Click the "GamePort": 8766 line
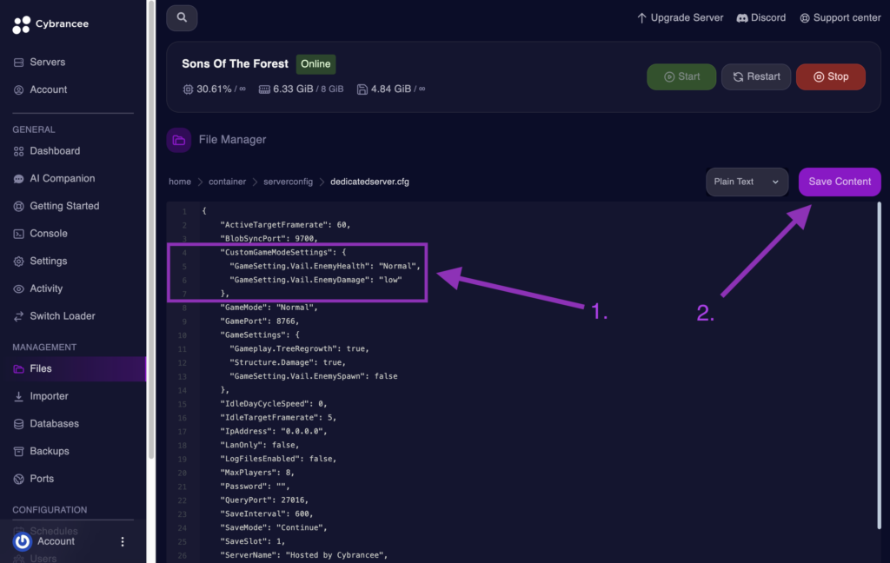The image size is (890, 563). 259,321
